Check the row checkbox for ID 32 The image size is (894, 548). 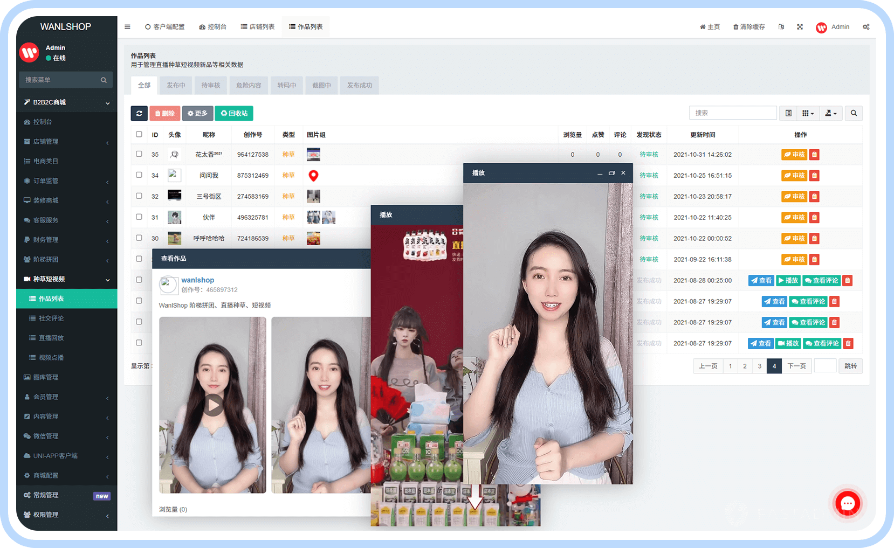click(x=139, y=196)
